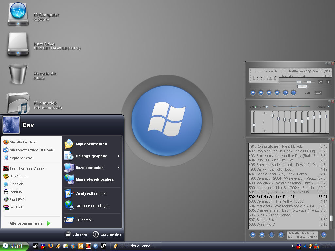The width and height of the screenshot is (335, 251).
Task: Select the Mijn muziek desktop folder
Action: (18, 103)
